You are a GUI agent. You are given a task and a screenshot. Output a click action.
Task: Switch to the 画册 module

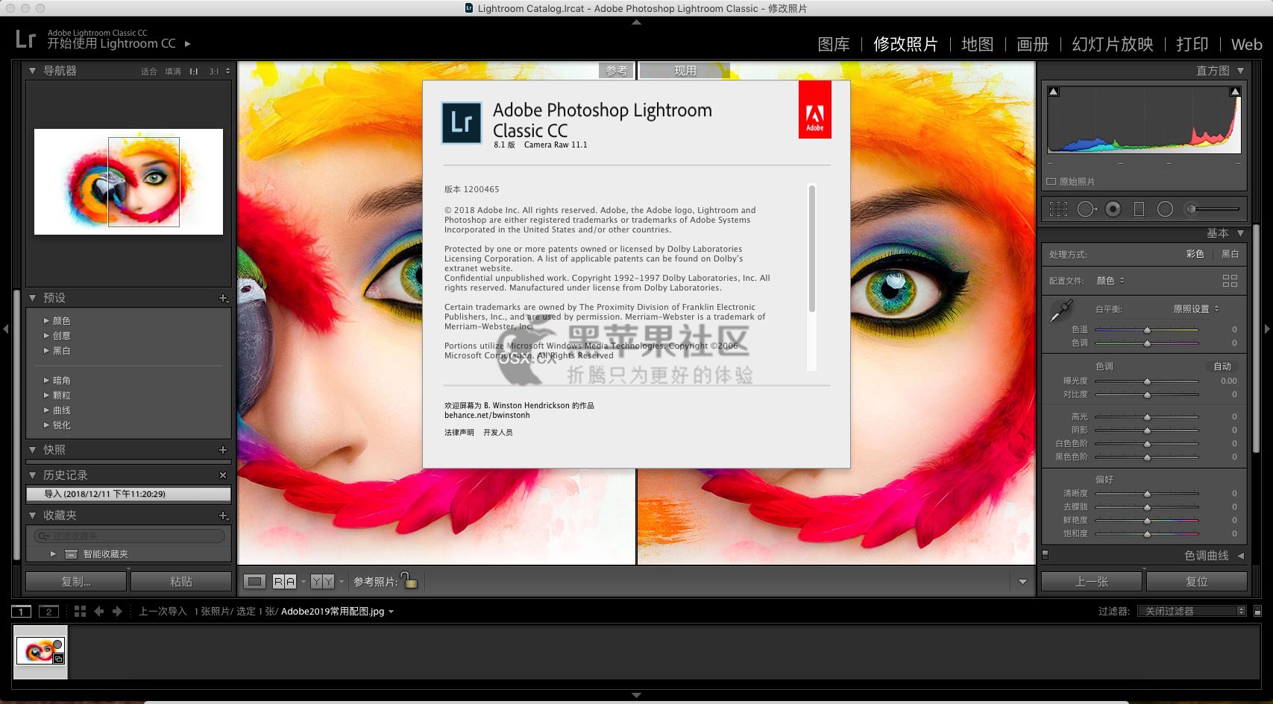(1033, 44)
